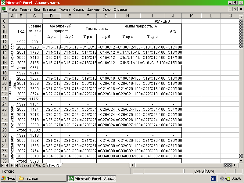
Task: Click cell with value 11751
Action: click(x=34, y=99)
